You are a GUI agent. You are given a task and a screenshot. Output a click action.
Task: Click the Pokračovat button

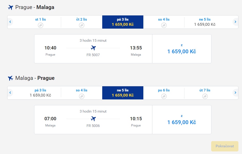[225, 146]
